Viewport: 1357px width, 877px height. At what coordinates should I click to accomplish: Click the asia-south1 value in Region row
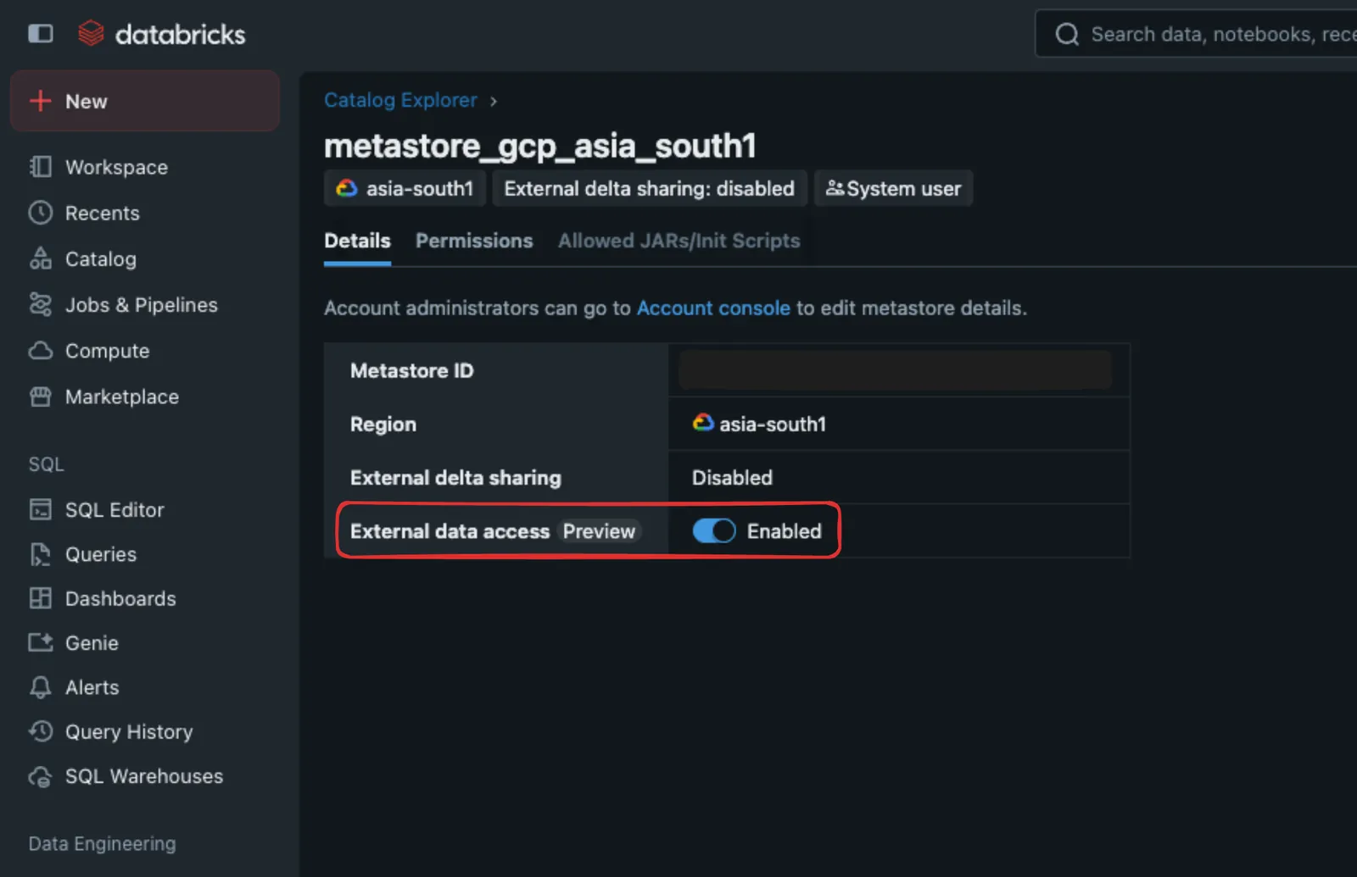[x=759, y=424]
